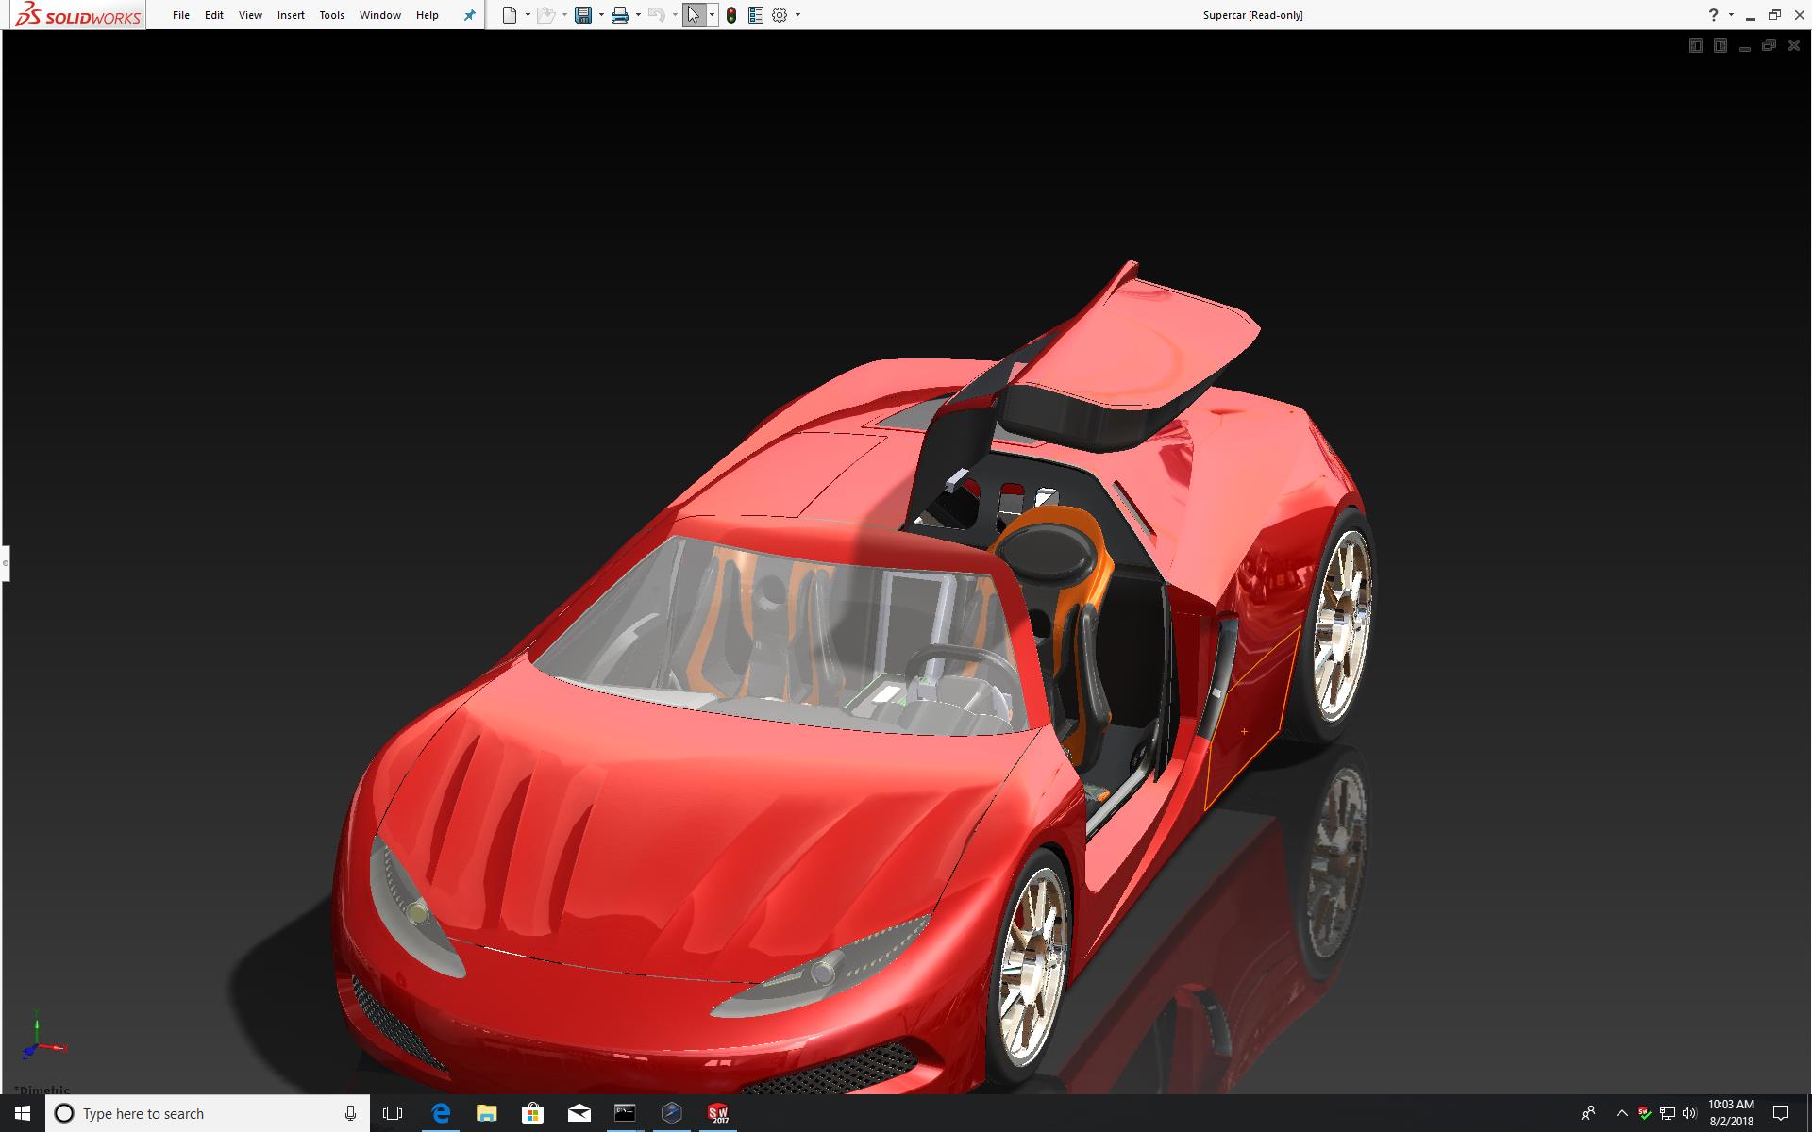
Task: Toggle the left panel expand icon
Action: (x=1695, y=45)
